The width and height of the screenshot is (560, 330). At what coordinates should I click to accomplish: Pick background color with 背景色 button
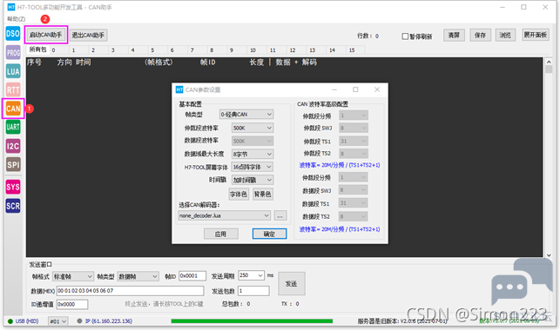pyautogui.click(x=262, y=195)
